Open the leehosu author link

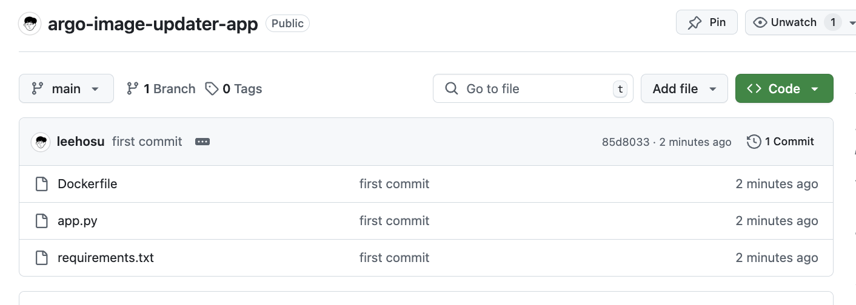(x=80, y=142)
